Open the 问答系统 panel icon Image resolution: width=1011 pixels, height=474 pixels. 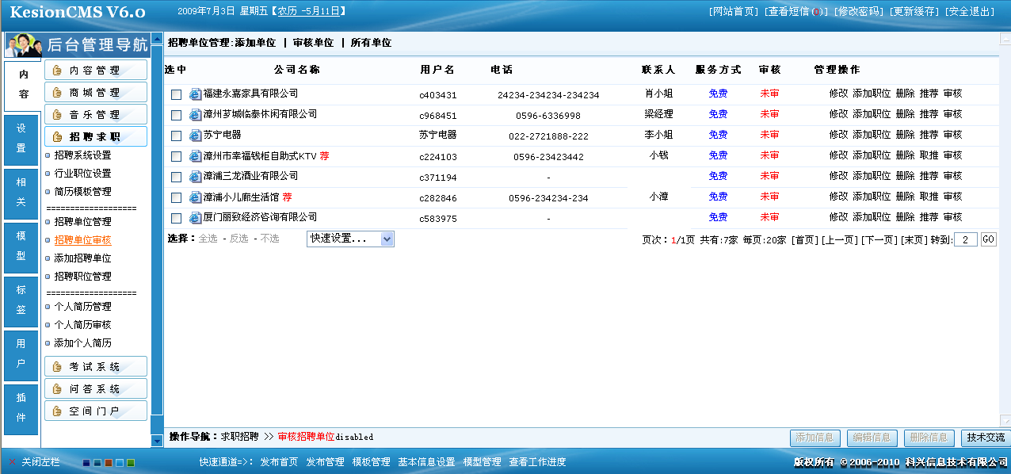[56, 388]
